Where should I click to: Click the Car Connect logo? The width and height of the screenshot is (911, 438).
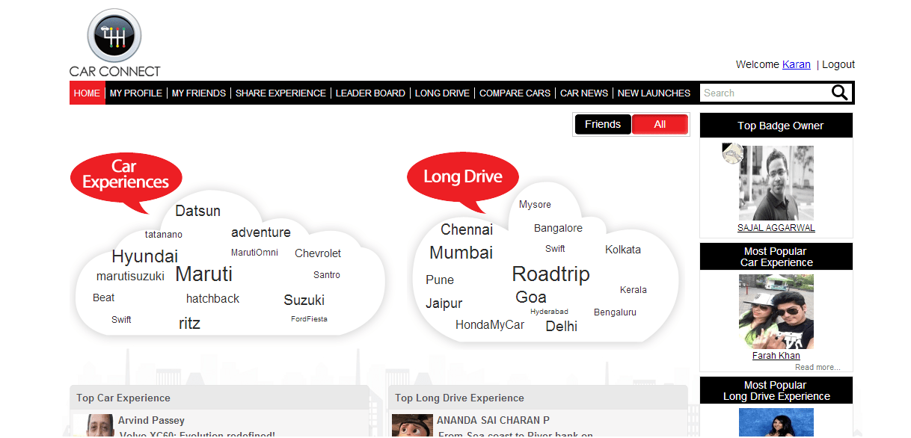tap(114, 43)
